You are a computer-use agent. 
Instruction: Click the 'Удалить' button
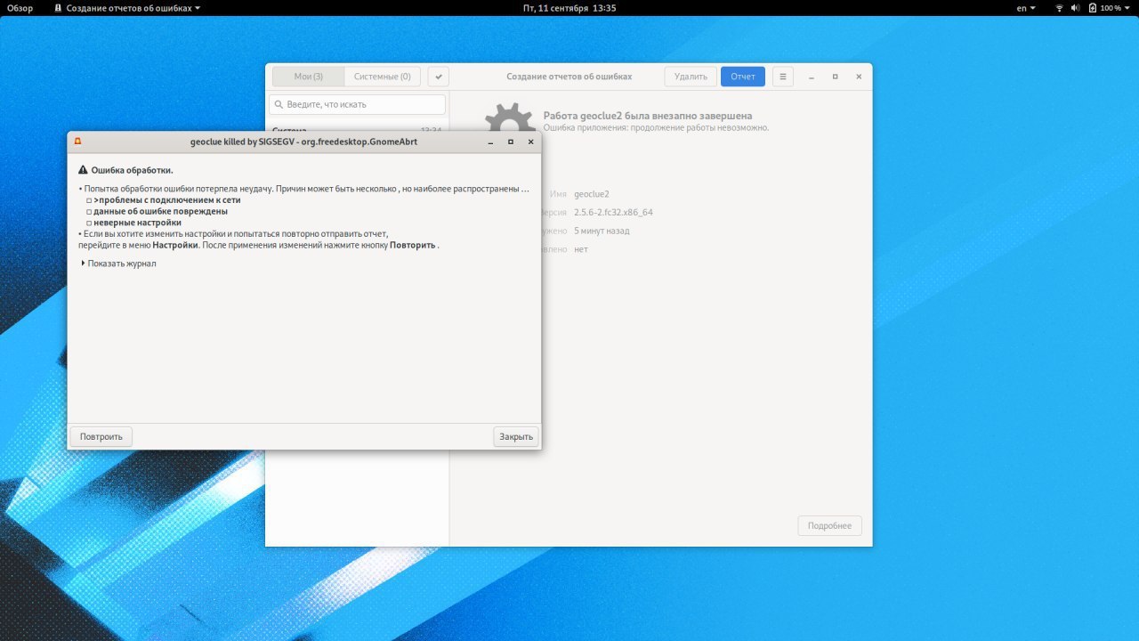691,77
